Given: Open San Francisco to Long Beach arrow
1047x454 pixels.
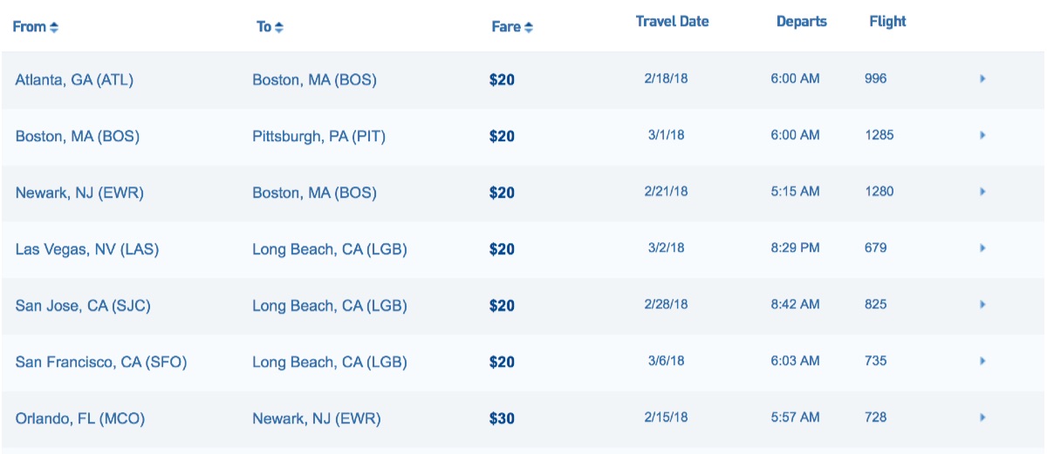Looking at the screenshot, I should pos(982,361).
